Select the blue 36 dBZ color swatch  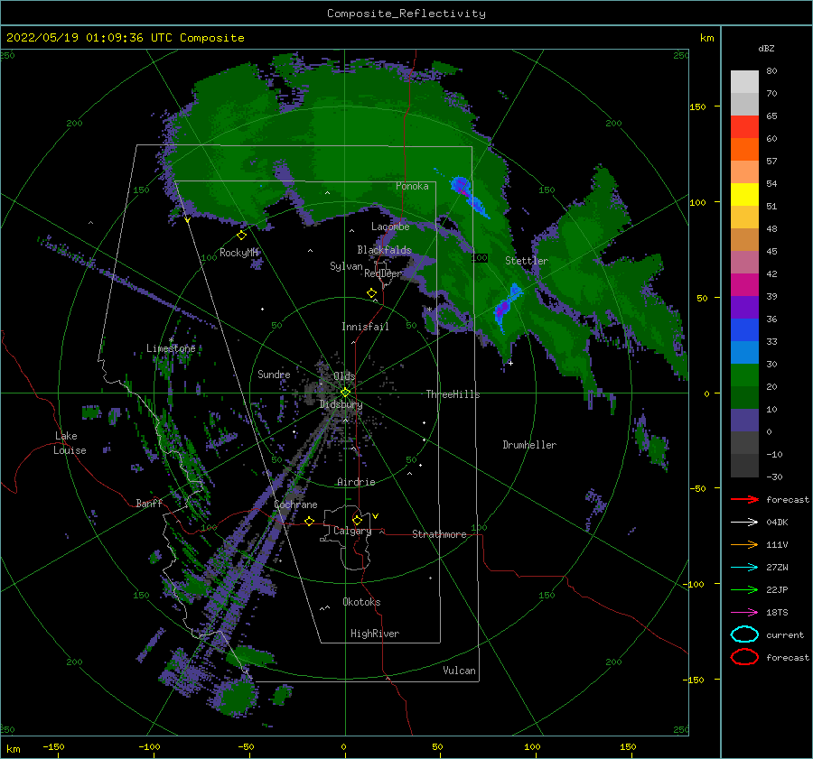(744, 329)
